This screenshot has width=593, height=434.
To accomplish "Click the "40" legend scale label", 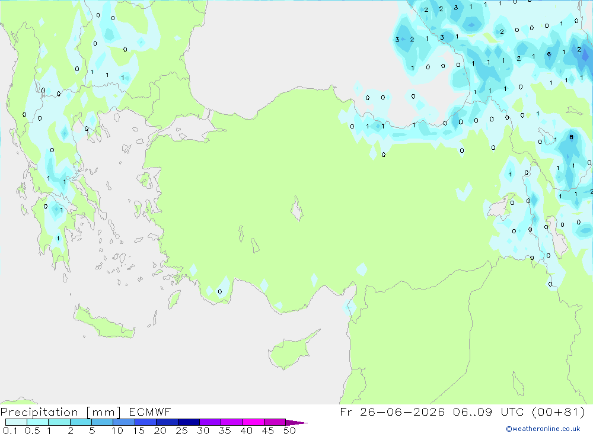I will click(247, 430).
